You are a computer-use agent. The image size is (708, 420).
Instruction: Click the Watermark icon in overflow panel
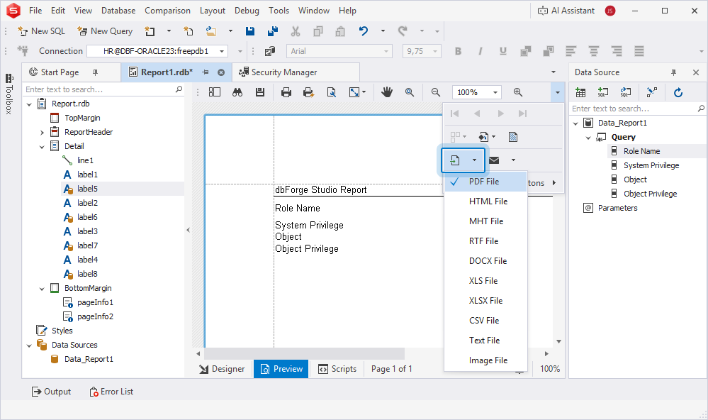[x=513, y=136]
